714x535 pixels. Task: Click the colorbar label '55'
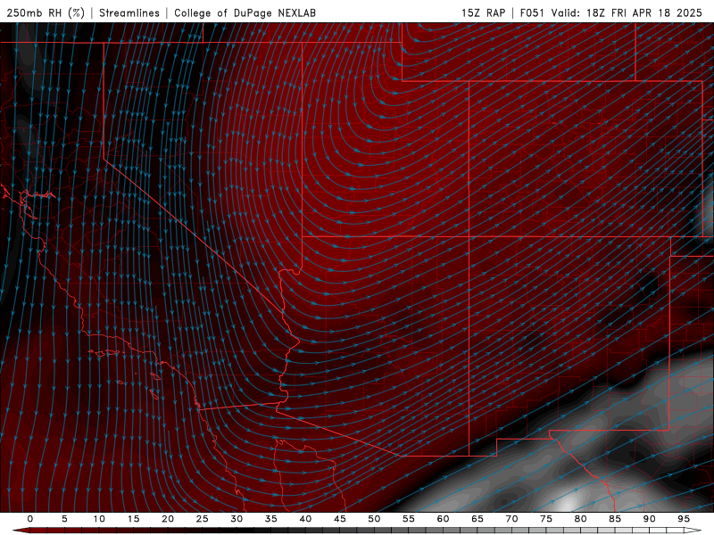pyautogui.click(x=409, y=519)
